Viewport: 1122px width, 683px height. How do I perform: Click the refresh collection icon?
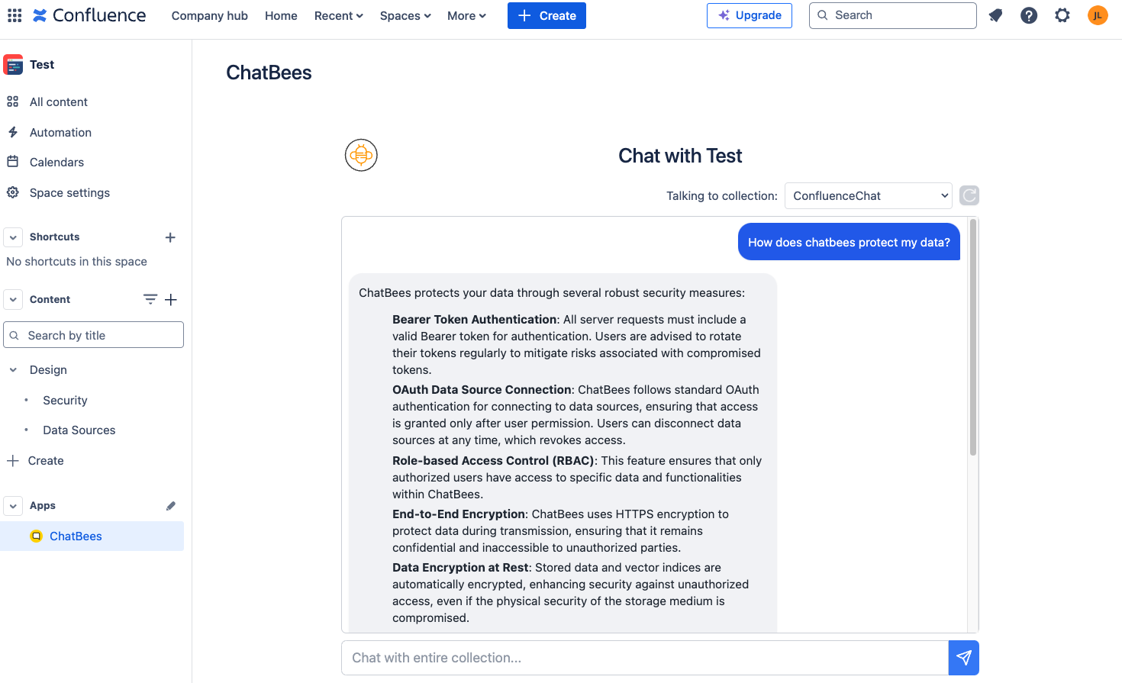coord(969,195)
